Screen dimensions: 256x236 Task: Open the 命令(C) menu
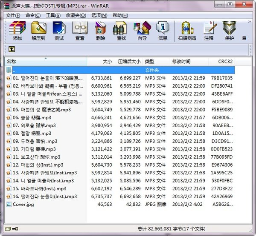(33, 15)
